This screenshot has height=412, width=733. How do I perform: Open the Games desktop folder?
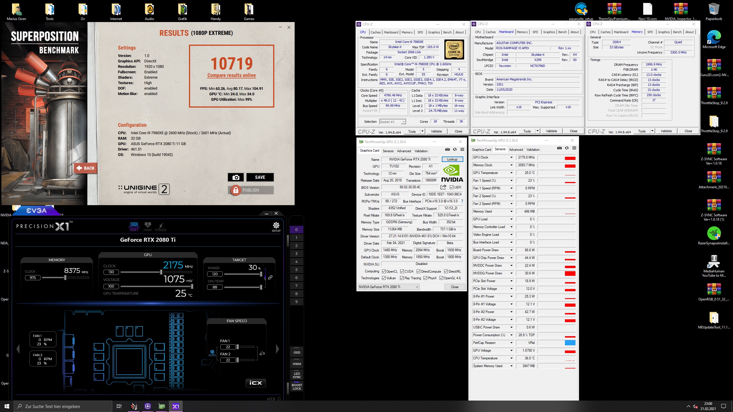(249, 11)
